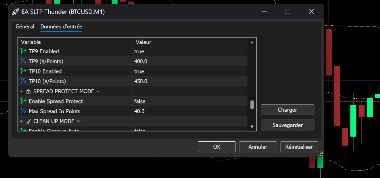Click the scroll down arrow of the parameter list

tap(252, 127)
